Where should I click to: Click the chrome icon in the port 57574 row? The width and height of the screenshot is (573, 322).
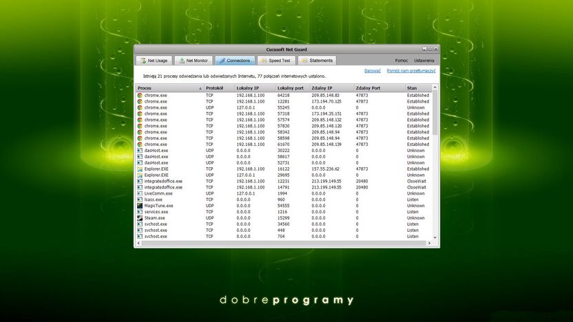[140, 120]
